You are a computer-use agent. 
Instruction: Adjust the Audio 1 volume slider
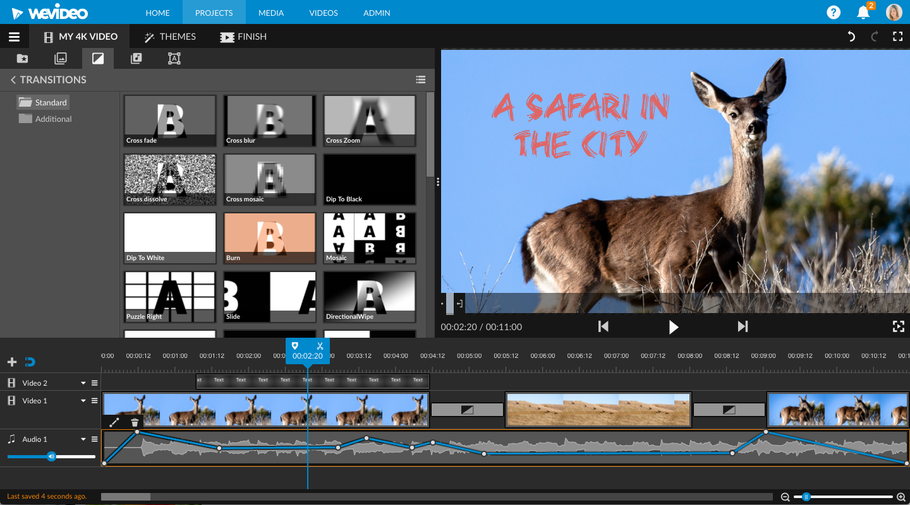[27, 456]
